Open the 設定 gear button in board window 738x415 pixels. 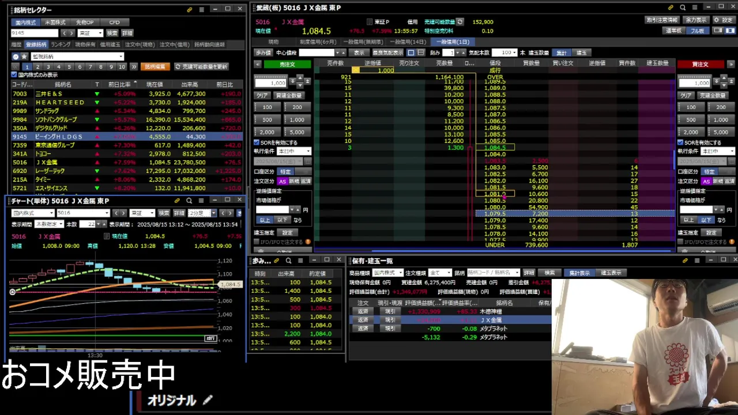[723, 20]
